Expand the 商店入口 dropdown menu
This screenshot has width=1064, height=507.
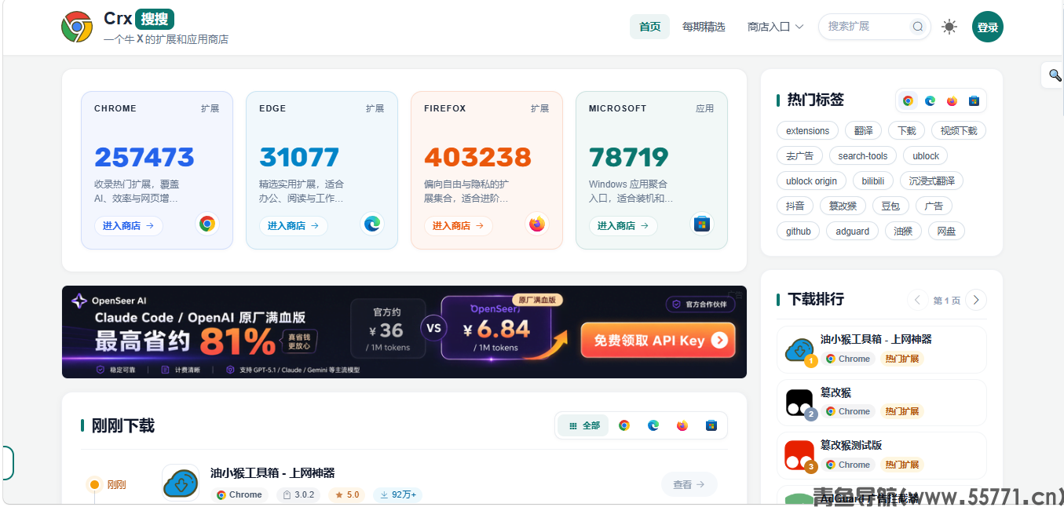tap(776, 27)
